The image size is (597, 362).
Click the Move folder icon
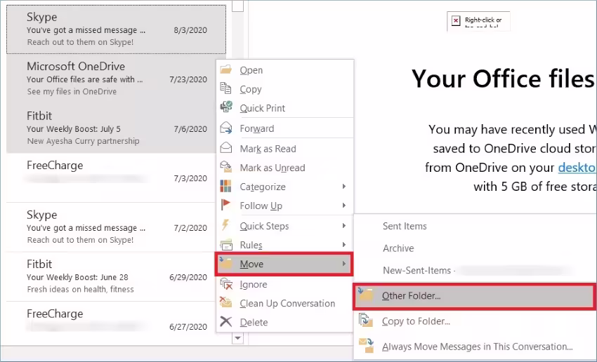226,263
